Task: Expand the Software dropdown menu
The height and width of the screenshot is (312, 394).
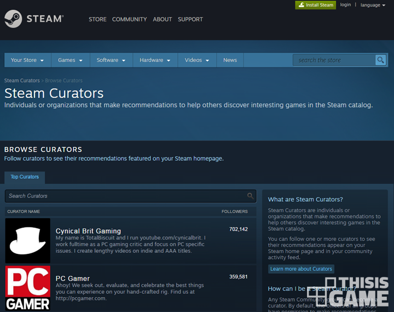Action: [111, 60]
